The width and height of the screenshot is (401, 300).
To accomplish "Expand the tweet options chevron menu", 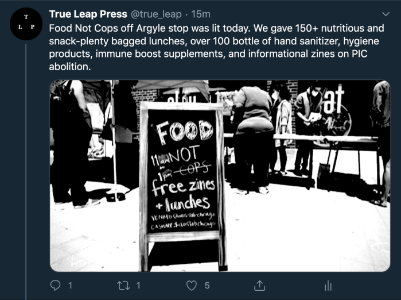I will pyautogui.click(x=386, y=14).
